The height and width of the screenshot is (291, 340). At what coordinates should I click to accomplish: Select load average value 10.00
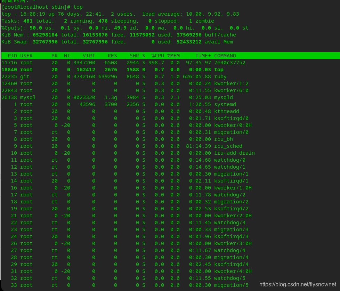(194, 14)
